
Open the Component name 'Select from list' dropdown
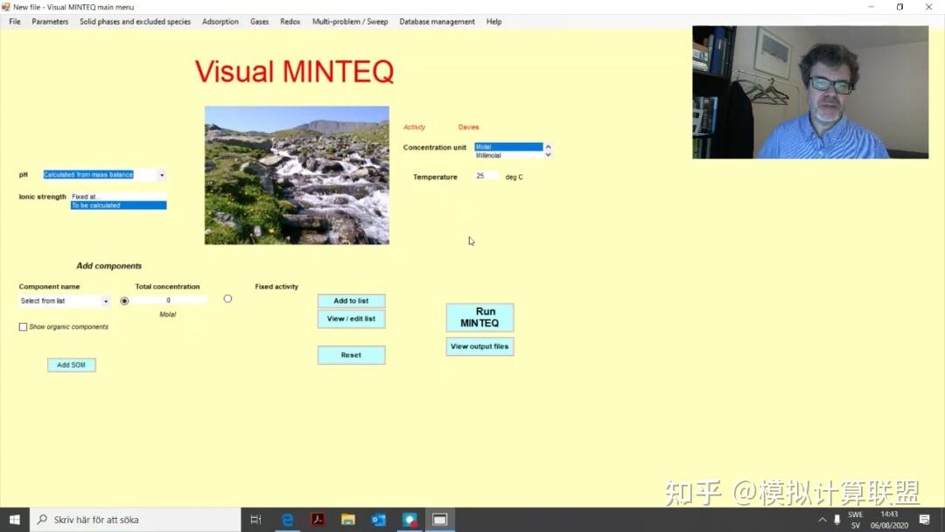click(x=105, y=300)
